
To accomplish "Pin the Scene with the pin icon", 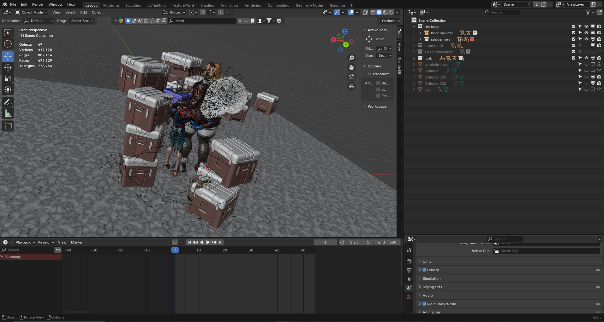I will pyautogui.click(x=529, y=4).
